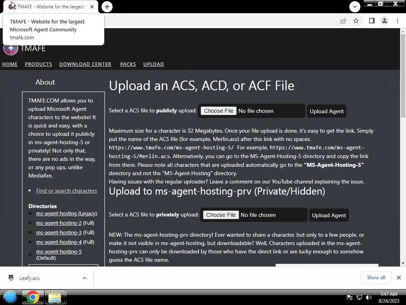Toggle the browser side panel icon
This screenshot has height=305, width=406.
point(372,21)
